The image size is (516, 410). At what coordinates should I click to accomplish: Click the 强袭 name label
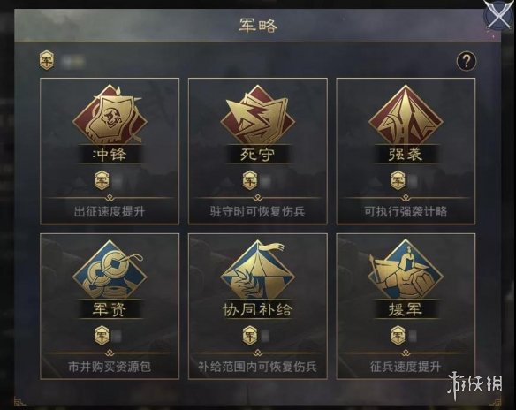coord(406,155)
